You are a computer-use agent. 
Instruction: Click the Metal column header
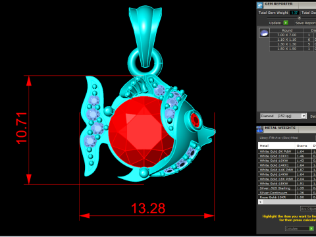(276, 145)
